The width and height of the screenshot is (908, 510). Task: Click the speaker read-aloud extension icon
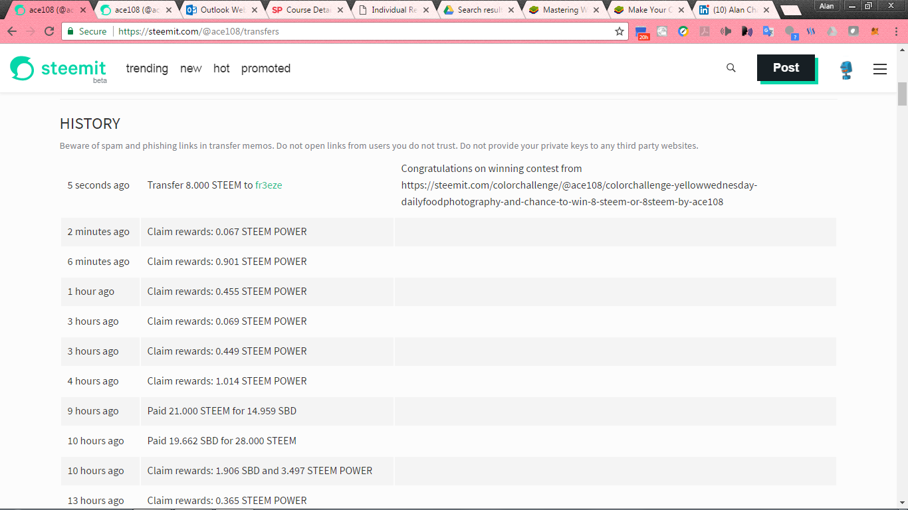[x=725, y=31]
